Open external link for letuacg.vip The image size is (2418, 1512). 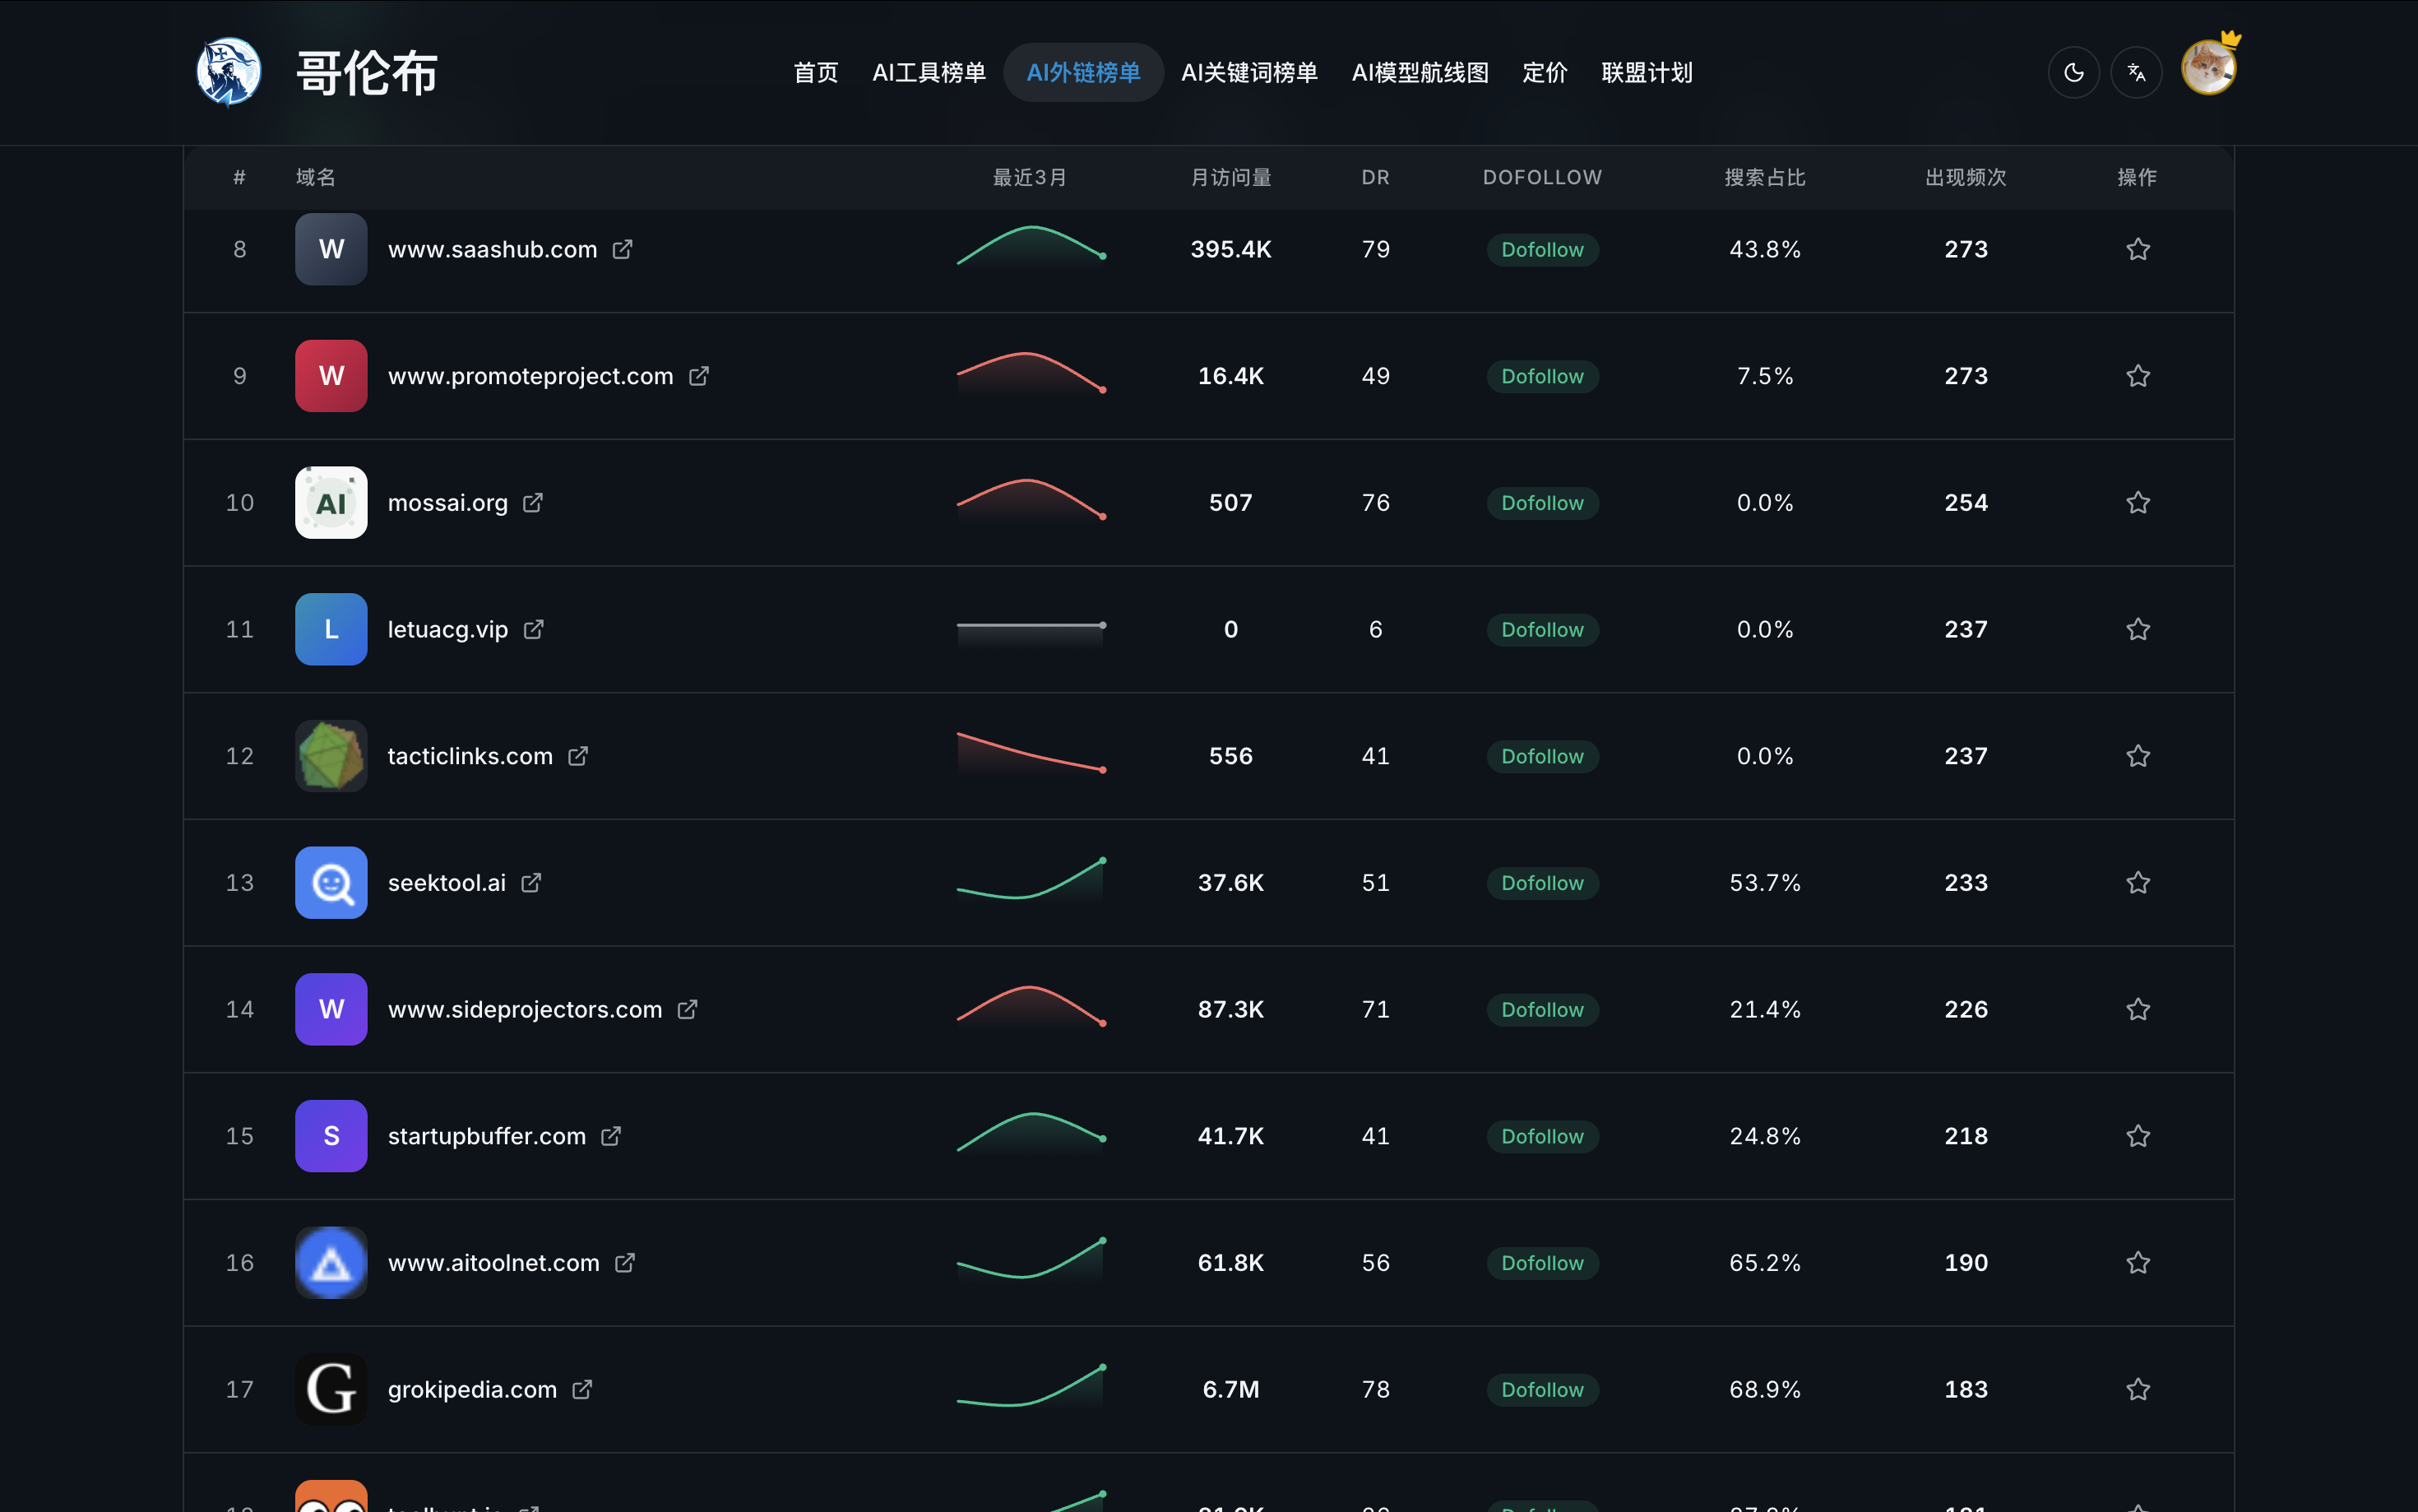click(x=534, y=629)
